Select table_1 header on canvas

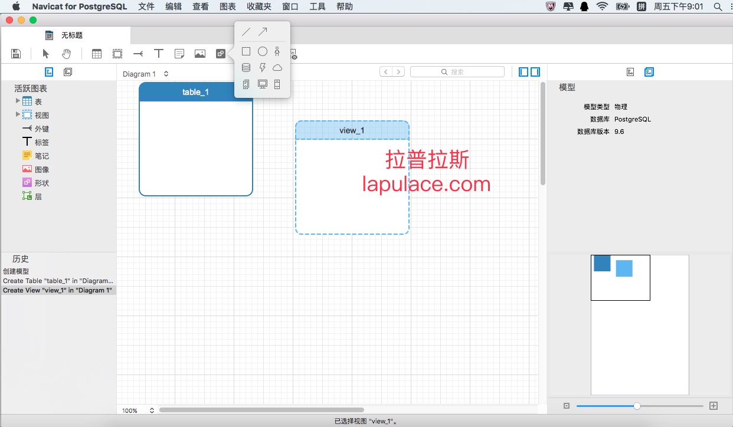click(196, 92)
